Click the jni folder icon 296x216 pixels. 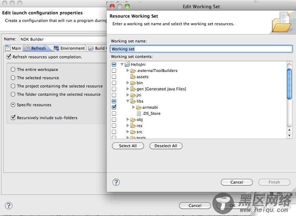pos(133,95)
